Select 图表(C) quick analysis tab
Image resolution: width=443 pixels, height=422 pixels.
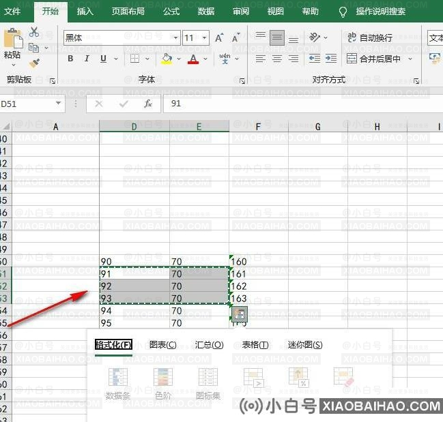162,345
